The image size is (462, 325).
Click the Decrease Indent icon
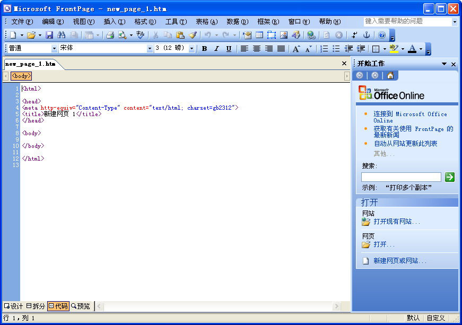(348, 49)
